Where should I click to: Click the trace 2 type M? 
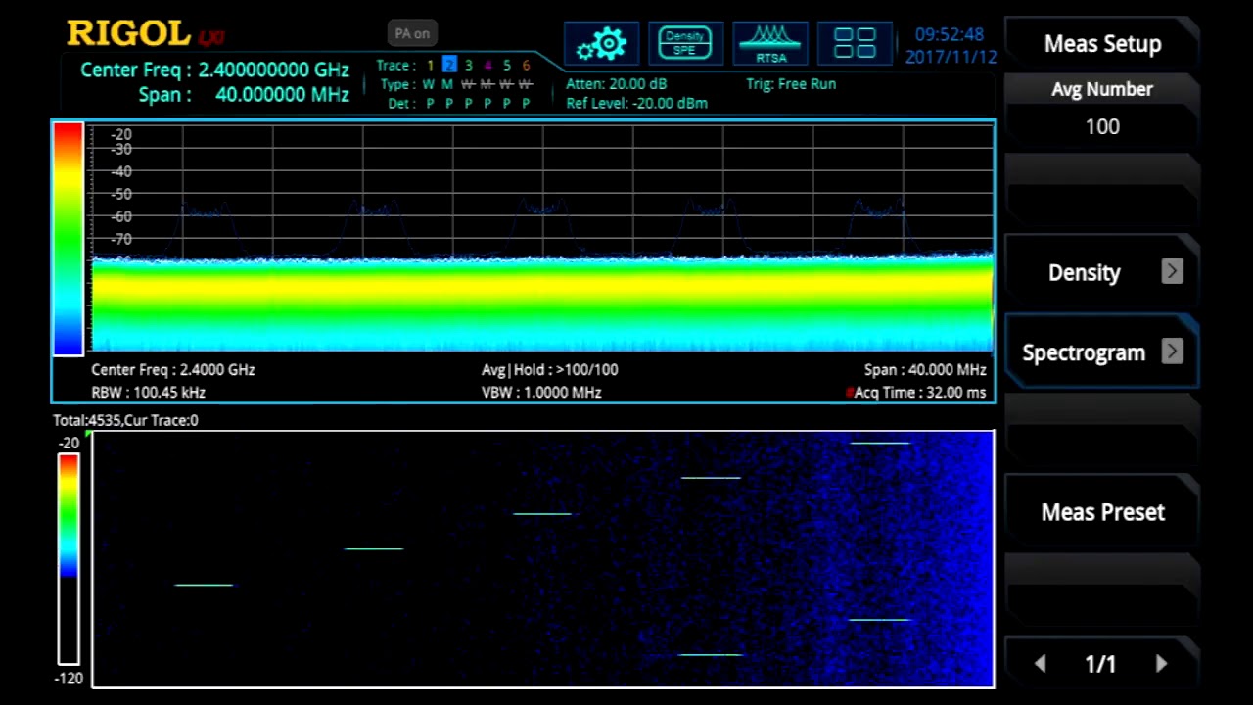(x=448, y=84)
